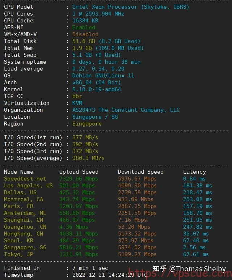Screen dimensions: 232x280
Task: Select the Shanghai, CN download speed
Action: 132,220
